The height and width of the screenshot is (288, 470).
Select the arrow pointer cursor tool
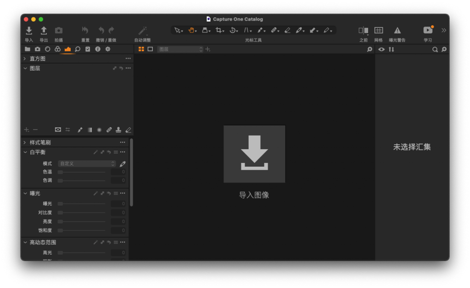[x=179, y=30]
